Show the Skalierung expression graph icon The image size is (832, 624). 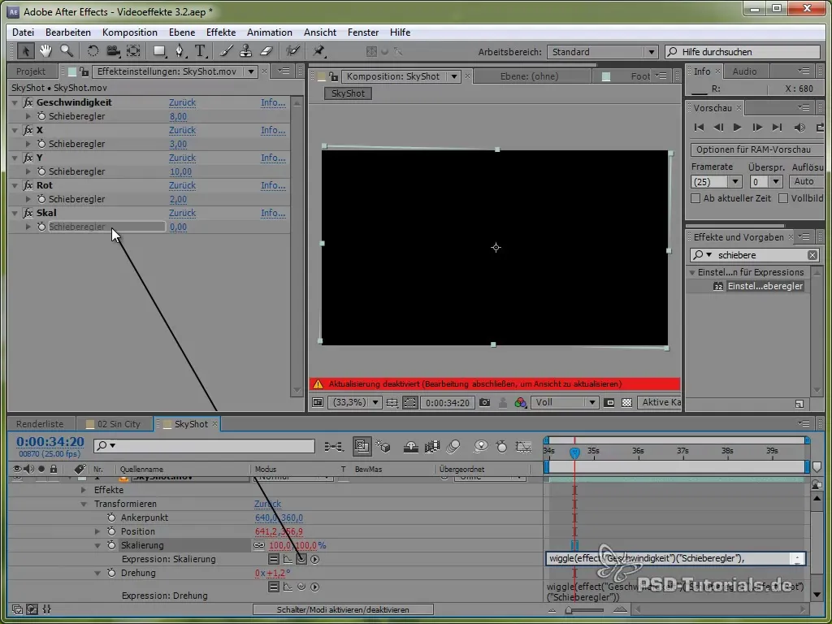coord(288,559)
